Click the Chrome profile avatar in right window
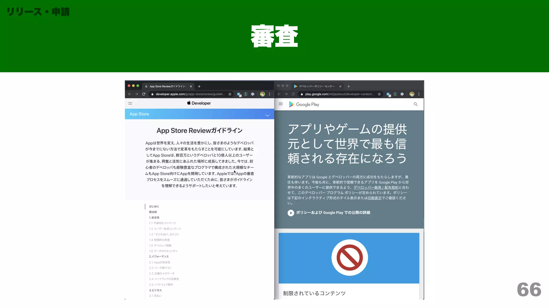 click(412, 94)
